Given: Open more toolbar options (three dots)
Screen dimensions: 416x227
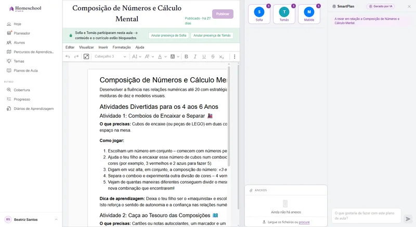Looking at the screenshot, I should 235,56.
